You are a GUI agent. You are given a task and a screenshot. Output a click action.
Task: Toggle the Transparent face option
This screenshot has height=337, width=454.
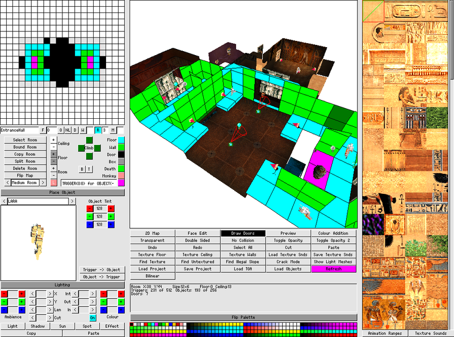[x=153, y=240]
